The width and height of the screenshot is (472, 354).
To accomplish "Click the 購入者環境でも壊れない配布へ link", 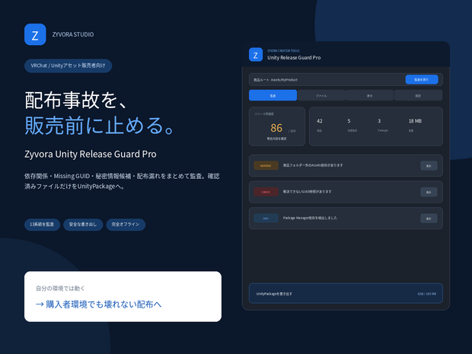I will (x=99, y=305).
